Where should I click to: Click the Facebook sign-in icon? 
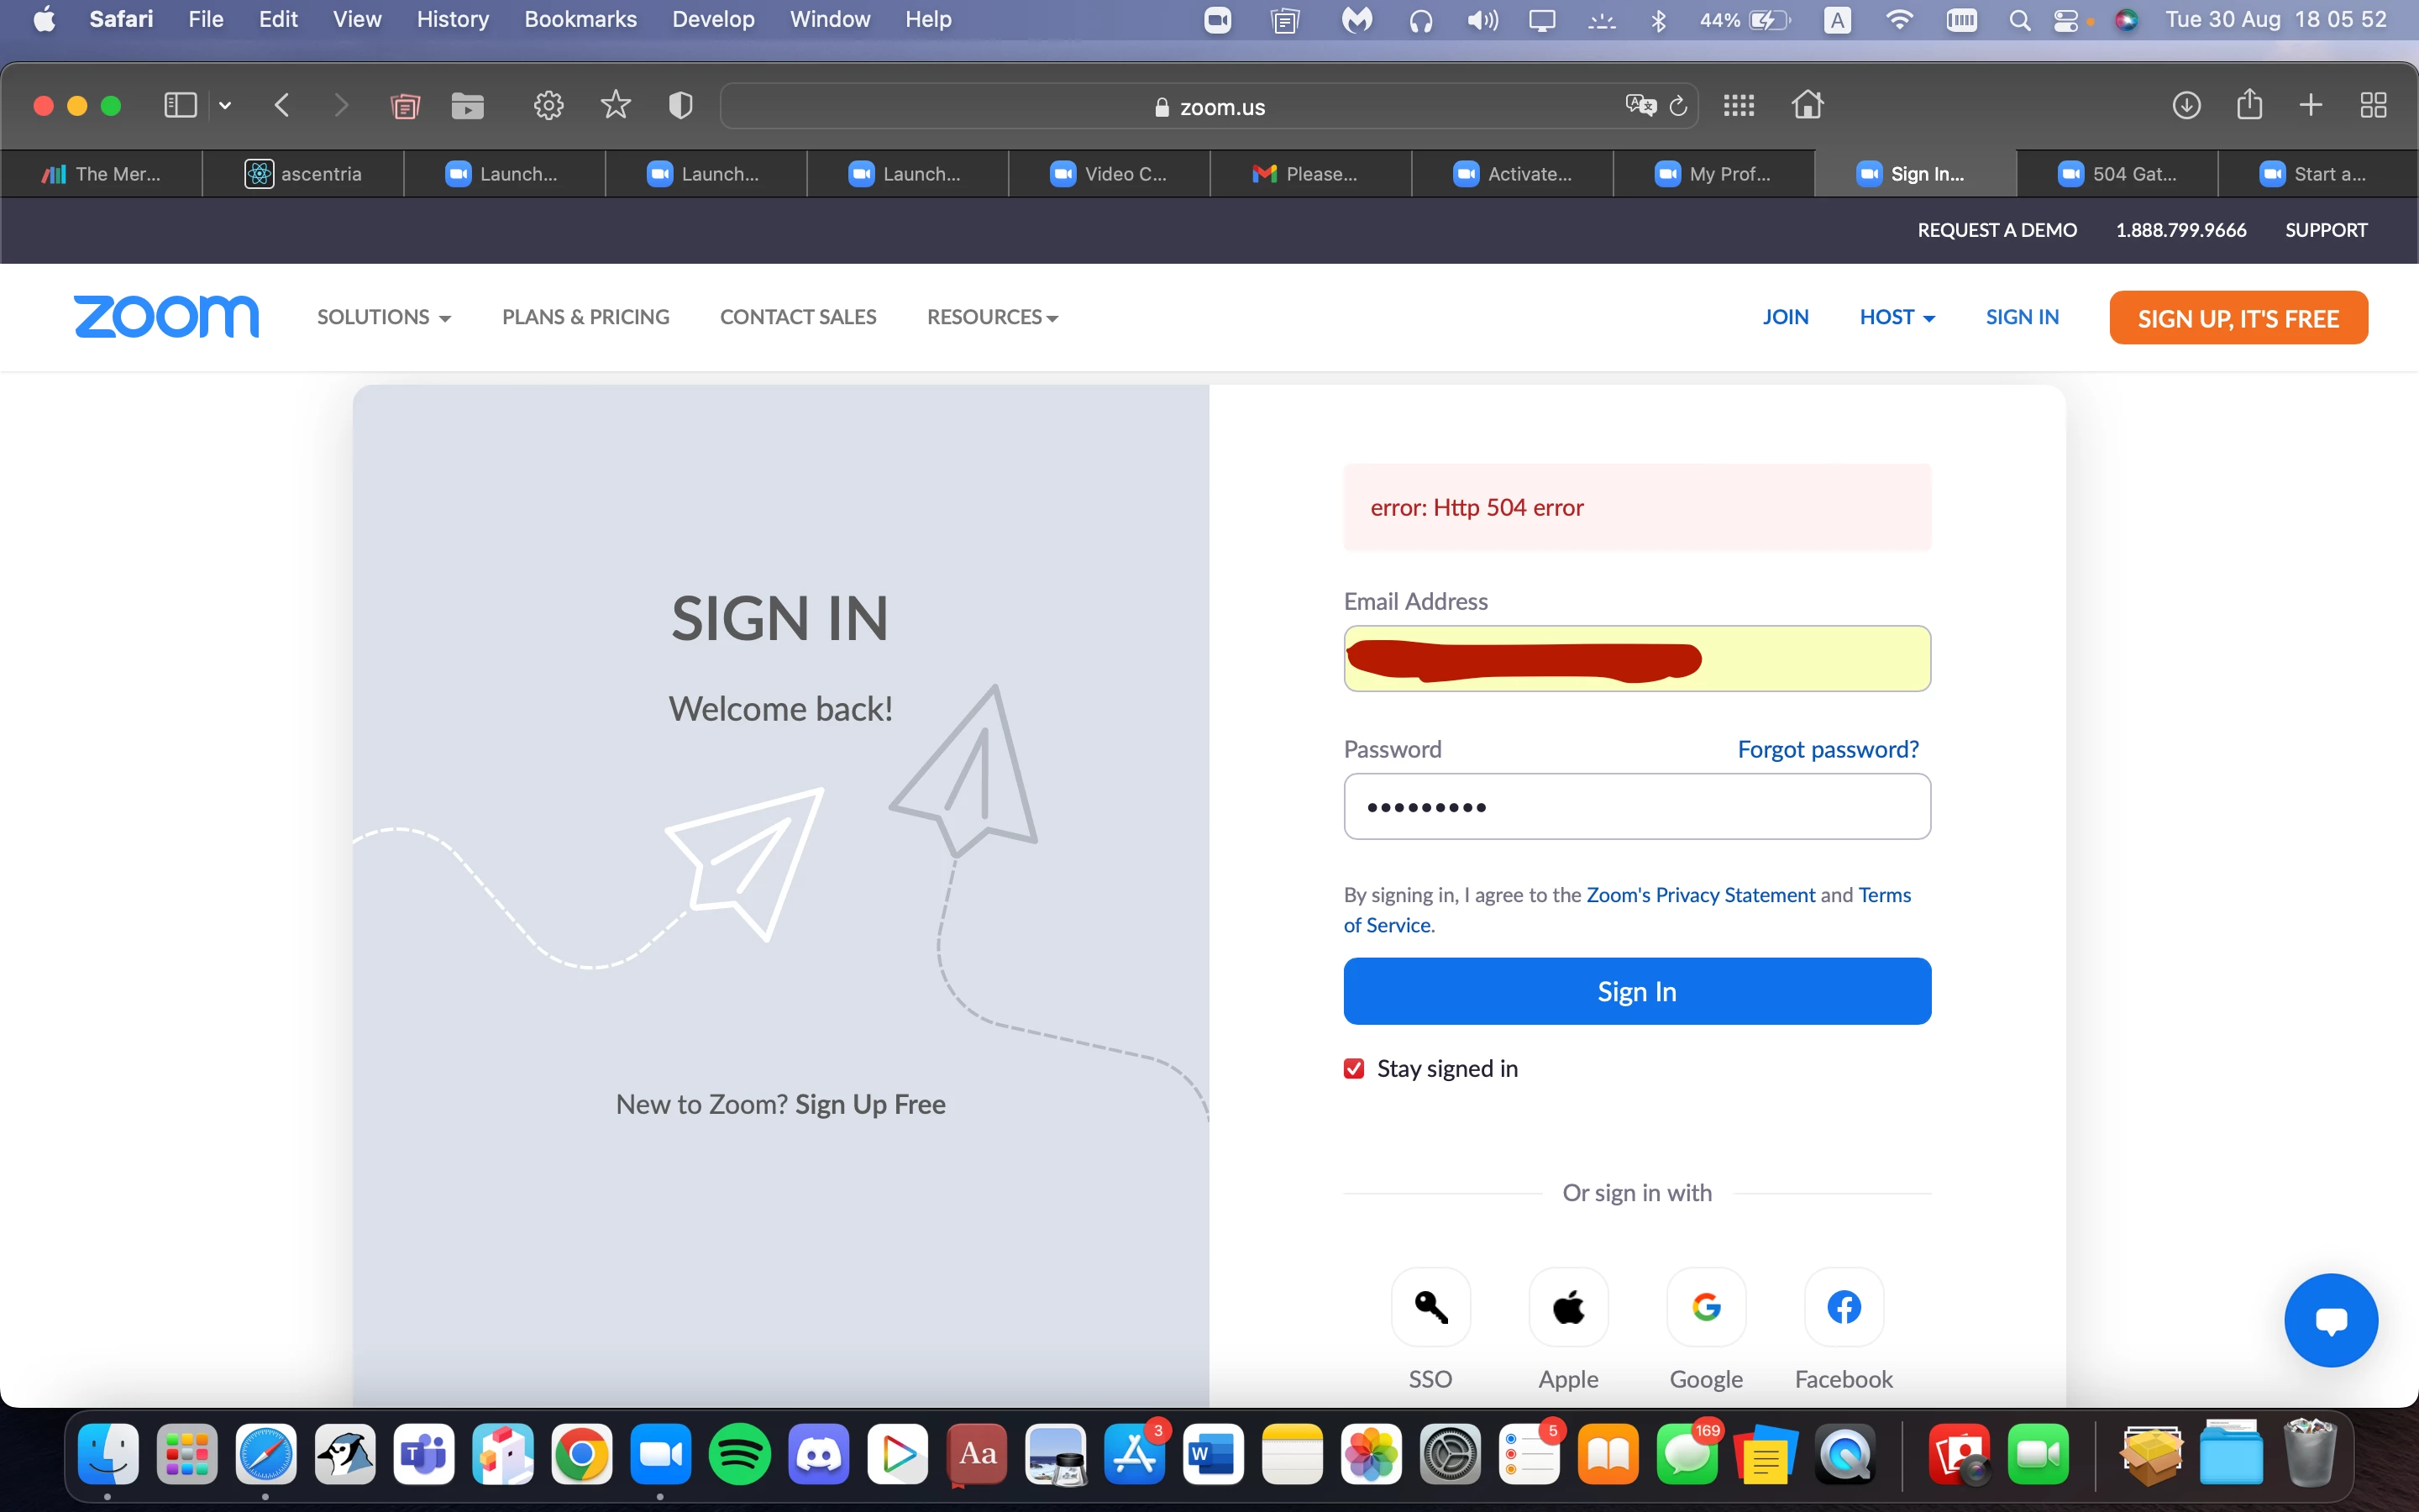[x=1844, y=1306]
